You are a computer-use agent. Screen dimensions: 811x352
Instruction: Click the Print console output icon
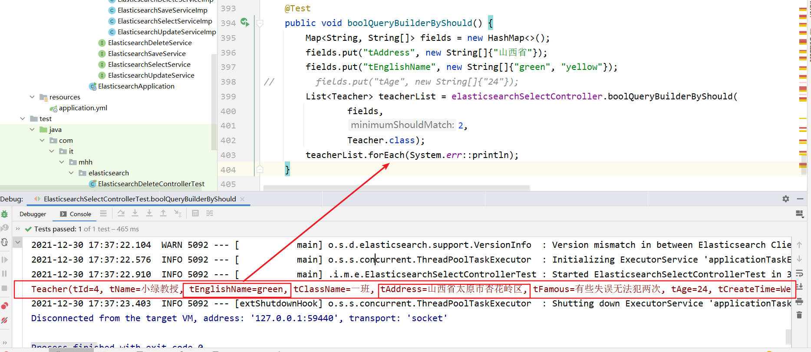point(799,301)
